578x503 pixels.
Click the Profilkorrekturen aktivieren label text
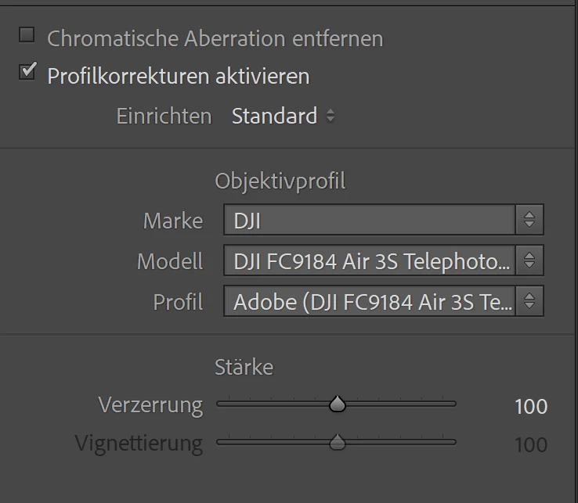179,77
